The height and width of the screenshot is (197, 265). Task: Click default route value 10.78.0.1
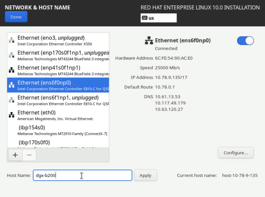165,87
